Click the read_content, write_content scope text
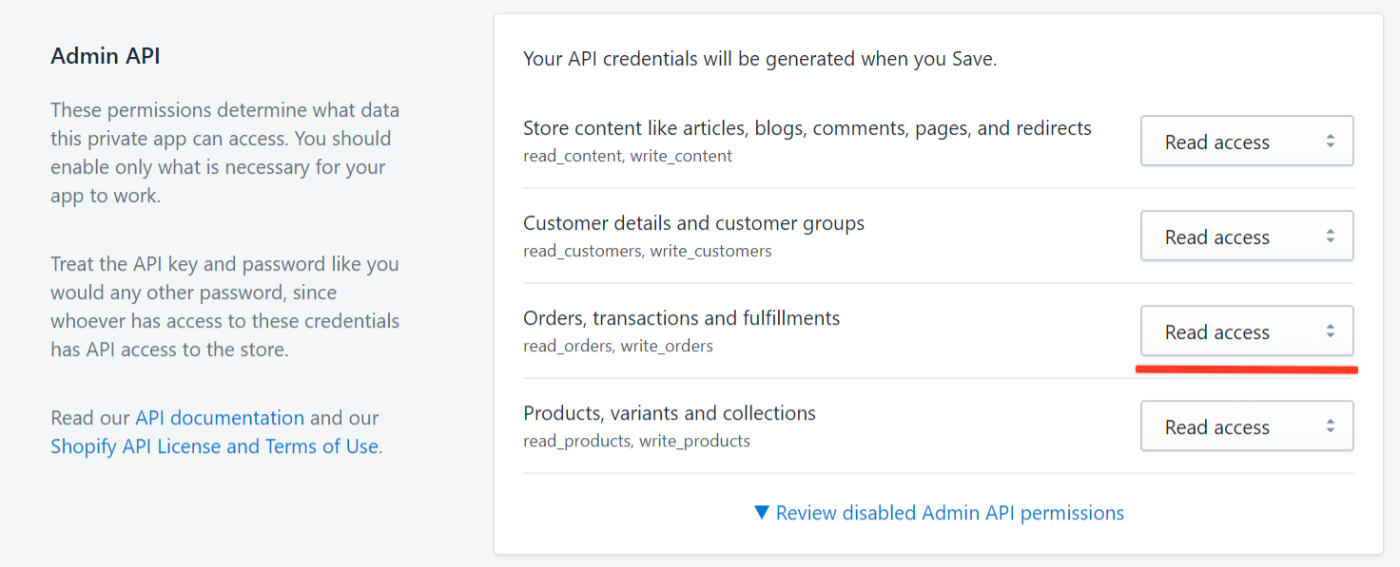Viewport: 1400px width, 567px height. [x=628, y=156]
